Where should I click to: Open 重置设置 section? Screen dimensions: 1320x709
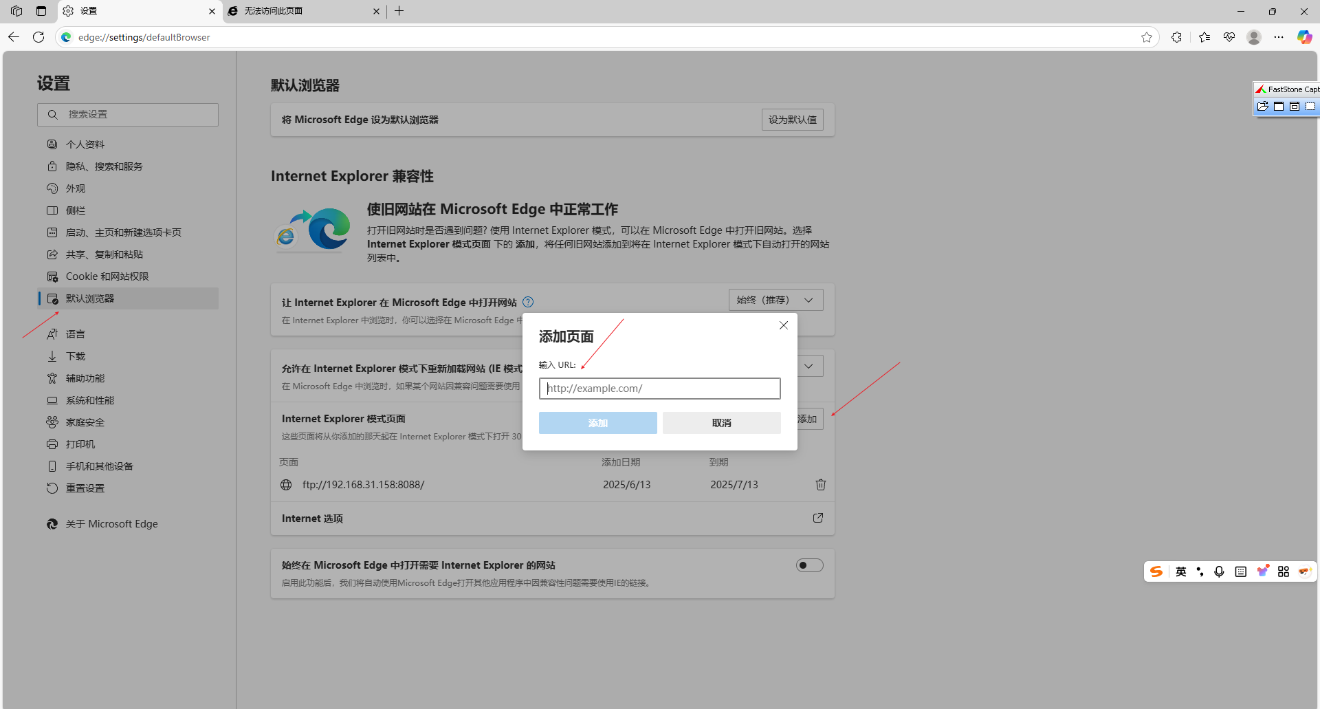click(128, 488)
